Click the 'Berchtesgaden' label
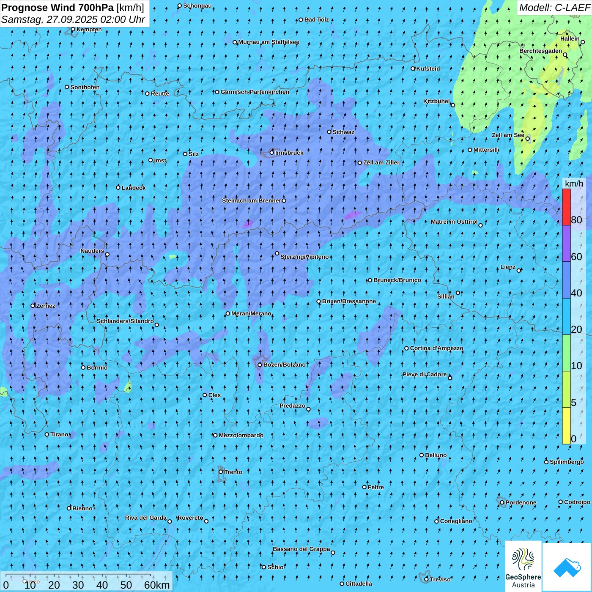This screenshot has width=592, height=592. point(541,51)
